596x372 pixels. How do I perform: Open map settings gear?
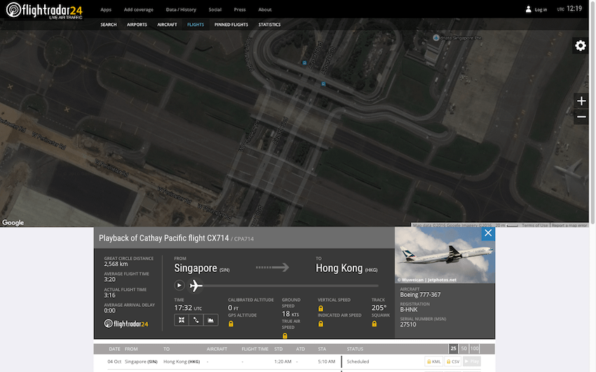coord(581,46)
